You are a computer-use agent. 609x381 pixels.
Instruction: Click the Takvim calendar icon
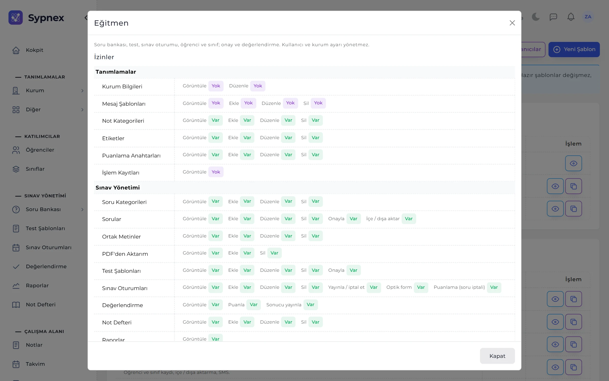click(16, 364)
